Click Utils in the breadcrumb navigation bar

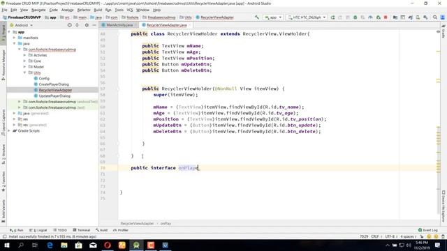[x=186, y=17]
